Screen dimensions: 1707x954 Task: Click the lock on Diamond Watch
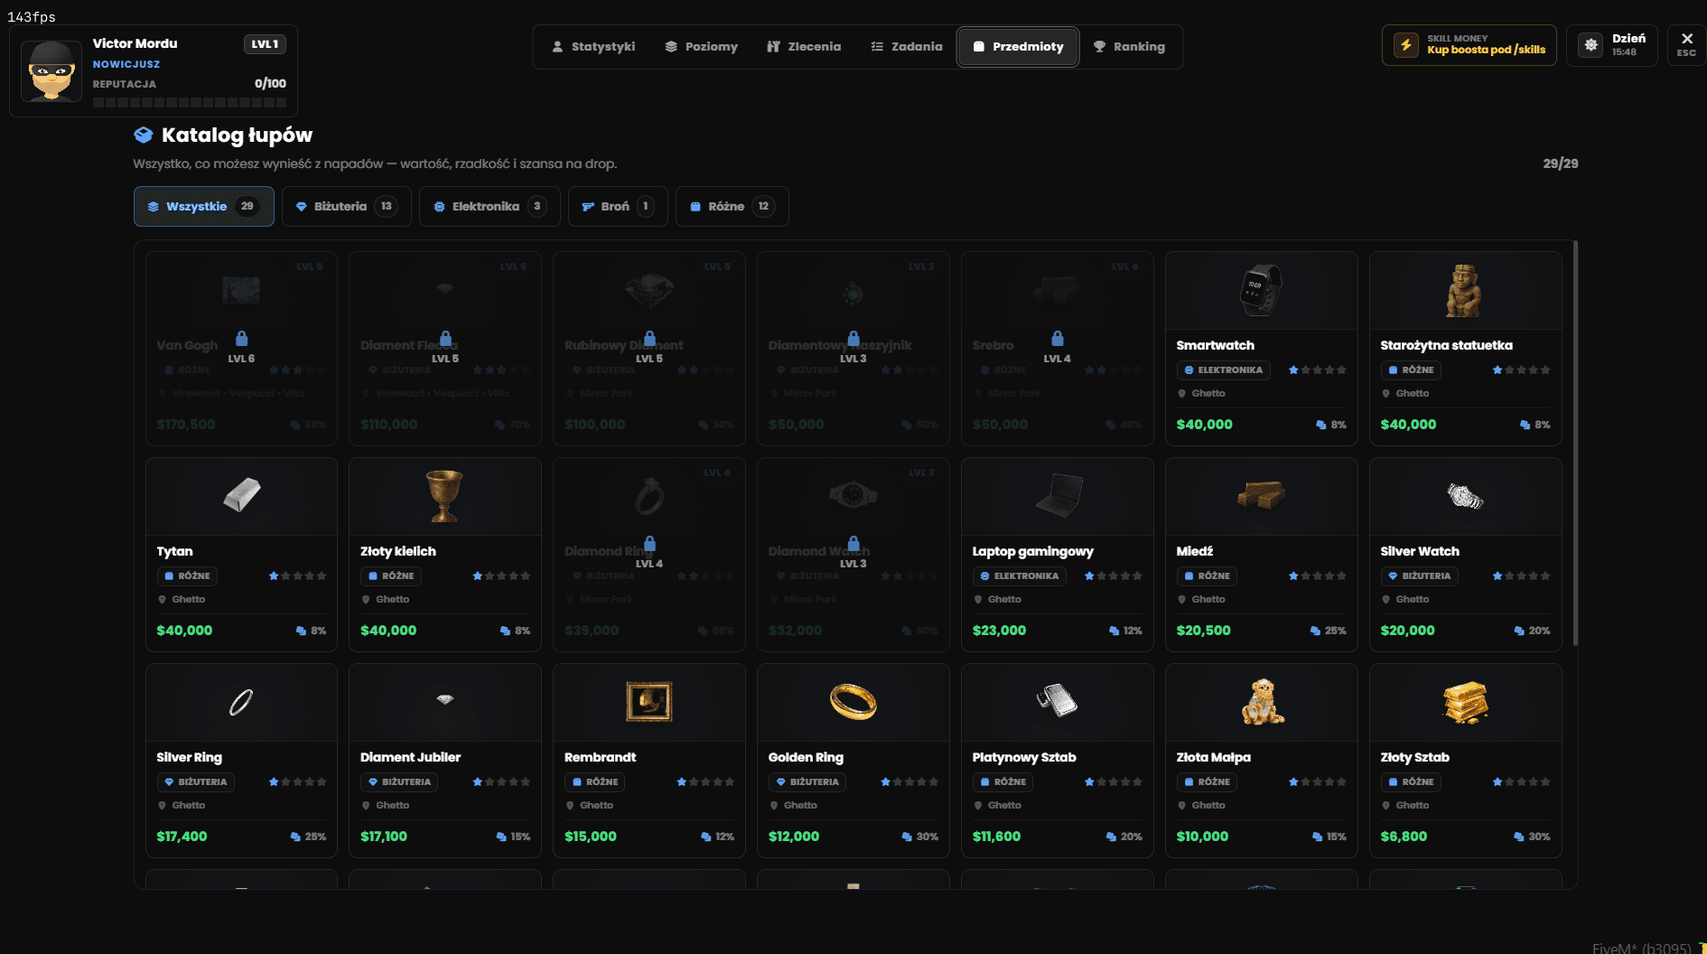[853, 544]
